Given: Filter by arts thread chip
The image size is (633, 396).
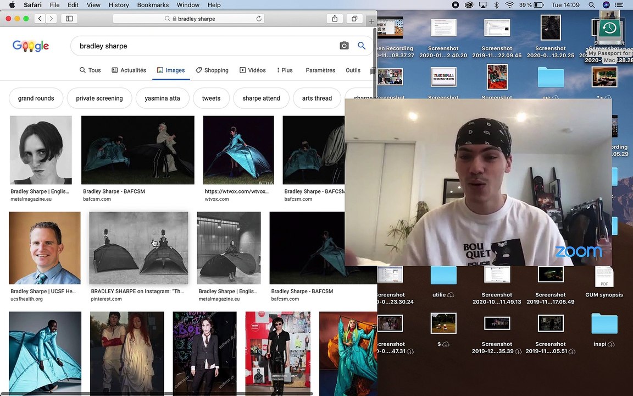Looking at the screenshot, I should pos(317,98).
